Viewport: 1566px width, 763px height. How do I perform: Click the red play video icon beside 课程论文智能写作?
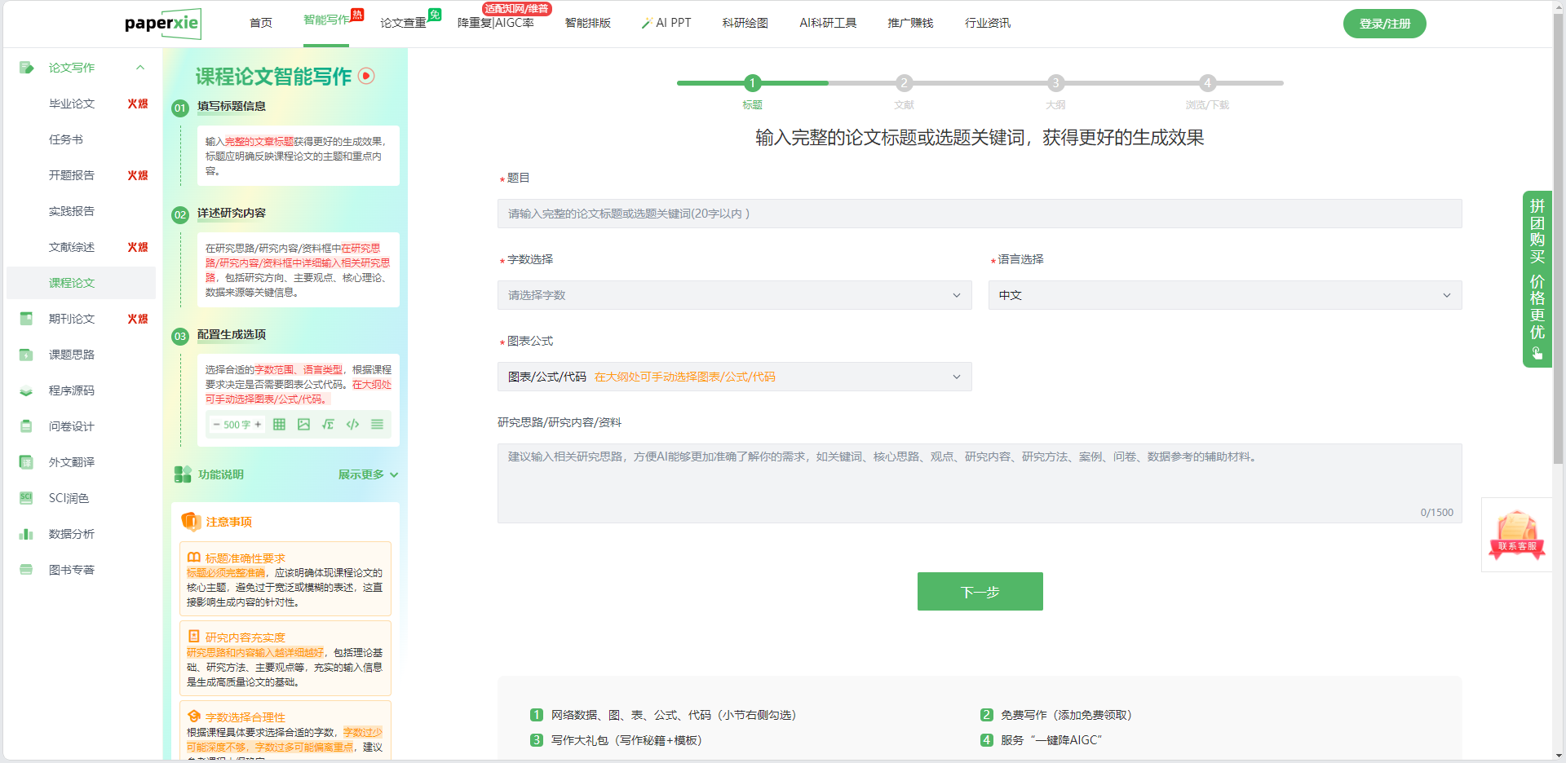pyautogui.click(x=367, y=76)
